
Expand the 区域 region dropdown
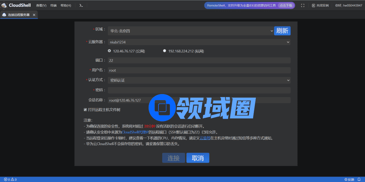(x=191, y=31)
